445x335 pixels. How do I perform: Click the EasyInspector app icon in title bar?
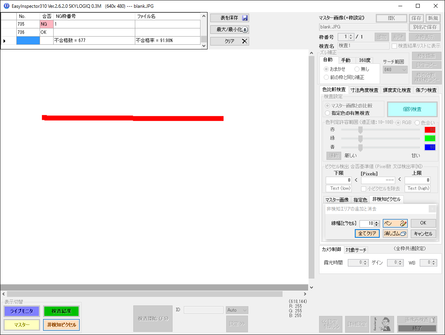(6, 6)
